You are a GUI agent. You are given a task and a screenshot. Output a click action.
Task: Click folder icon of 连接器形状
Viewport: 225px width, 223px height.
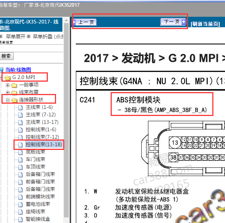point(14,100)
